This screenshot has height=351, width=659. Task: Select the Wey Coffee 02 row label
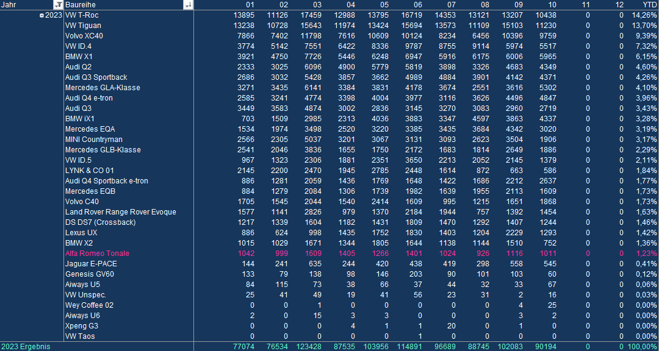pos(89,305)
